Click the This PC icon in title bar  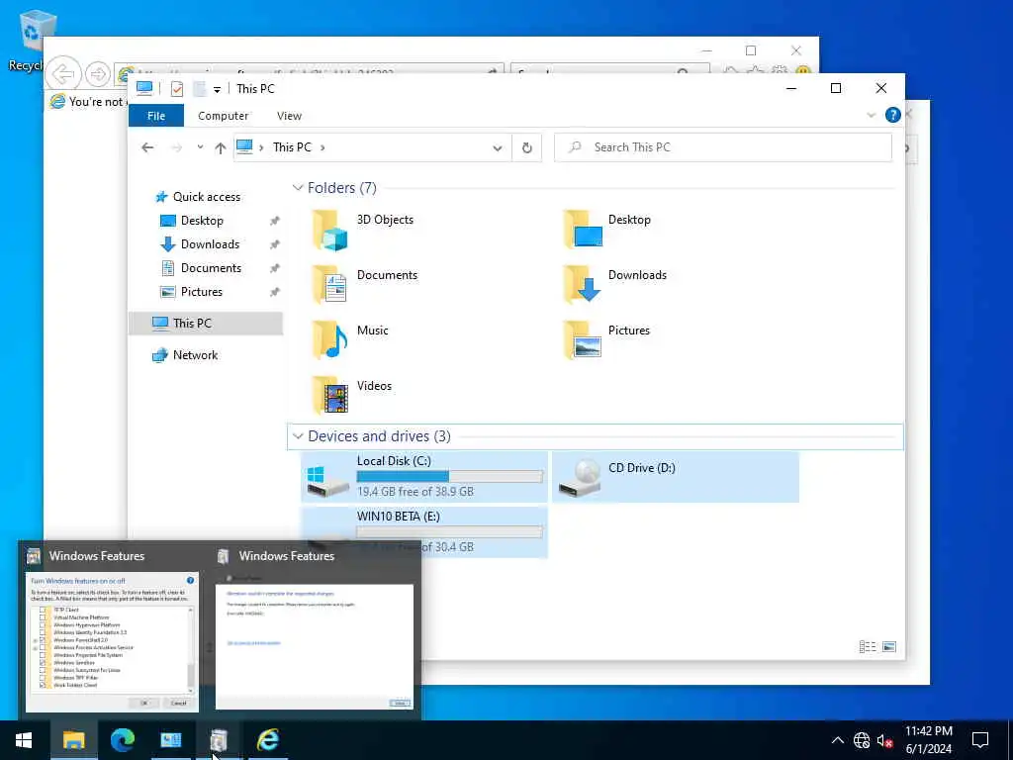click(x=144, y=88)
